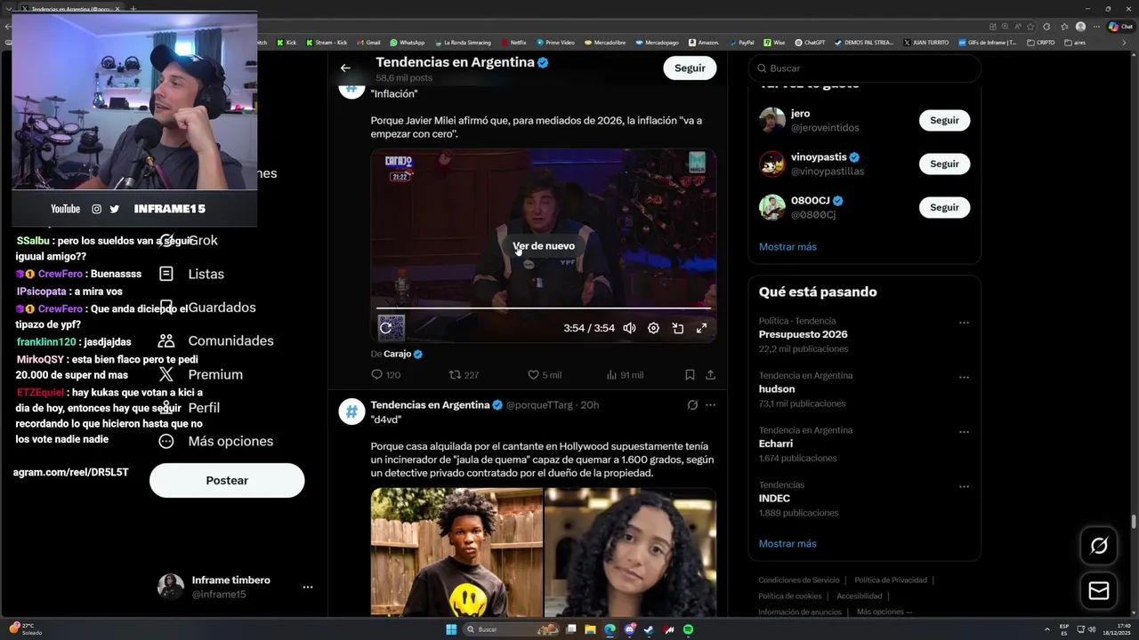Open account menu dots beside Inframe timbero

(307, 588)
